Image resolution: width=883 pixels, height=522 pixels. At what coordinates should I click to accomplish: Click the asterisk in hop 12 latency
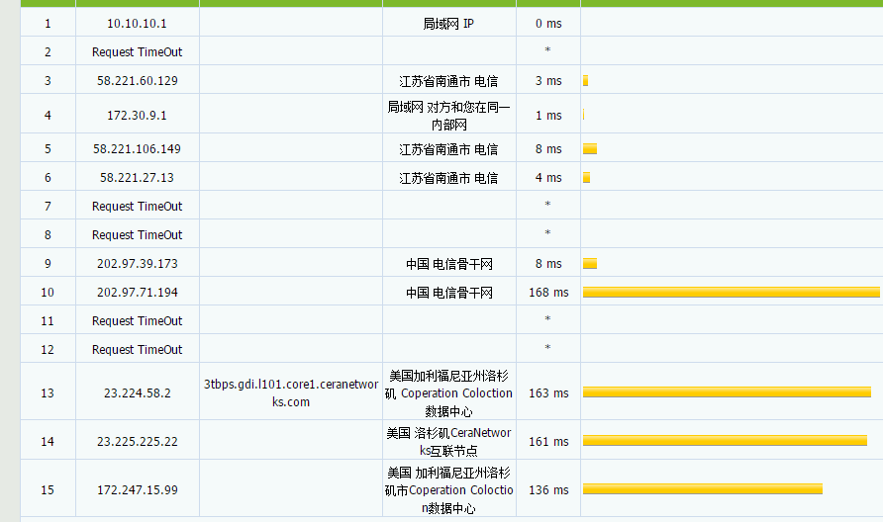[548, 348]
